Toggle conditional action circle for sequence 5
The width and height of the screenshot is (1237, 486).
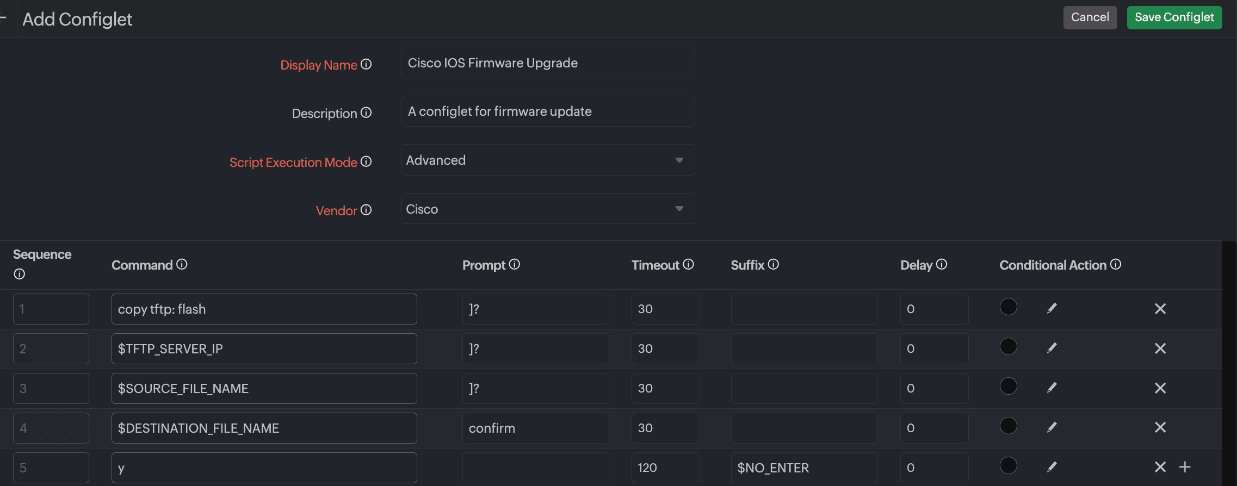tap(1008, 465)
